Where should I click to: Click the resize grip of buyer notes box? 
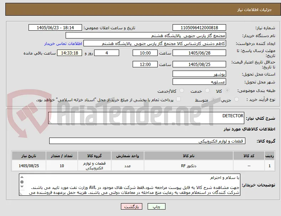coord(21,194)
